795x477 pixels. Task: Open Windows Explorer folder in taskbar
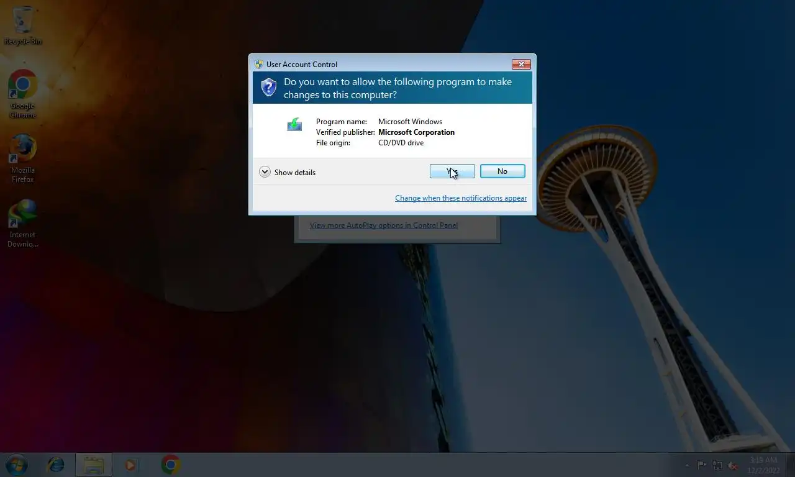94,465
